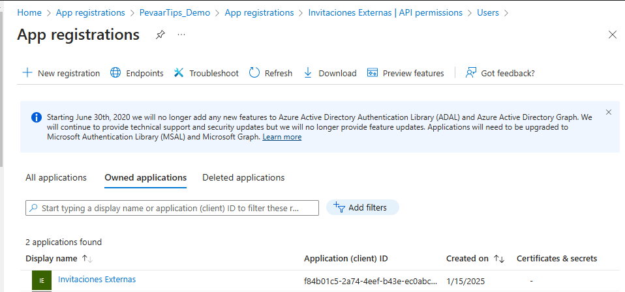Image resolution: width=625 pixels, height=292 pixels.
Task: Sort by Display name arrows
Action: (x=87, y=259)
